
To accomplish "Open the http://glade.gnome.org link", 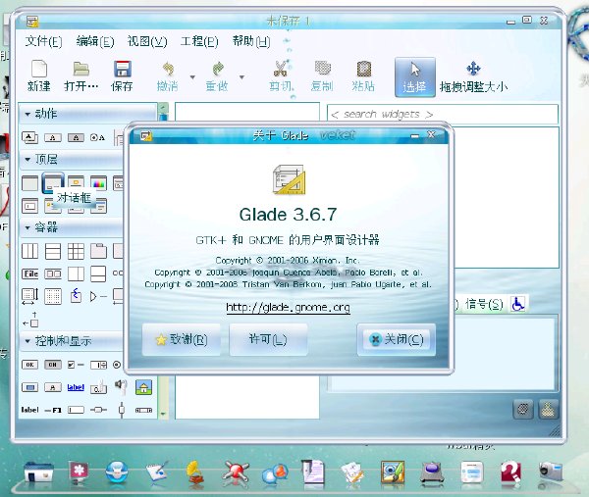I will [x=288, y=308].
